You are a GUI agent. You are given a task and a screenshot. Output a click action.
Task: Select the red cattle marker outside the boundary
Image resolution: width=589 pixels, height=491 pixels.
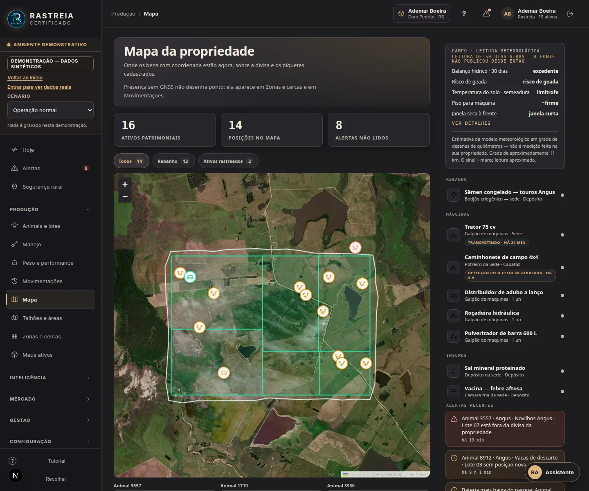tap(355, 248)
